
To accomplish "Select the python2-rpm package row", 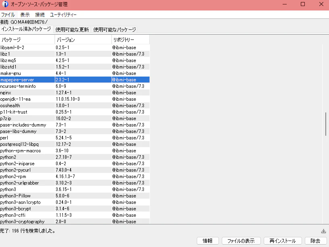I will (x=75, y=176).
